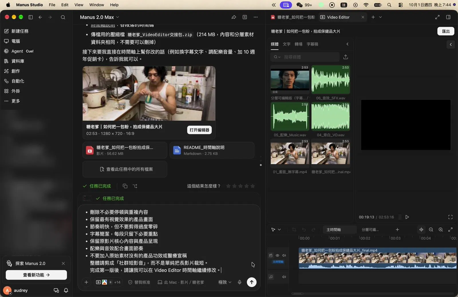Image resolution: width=458 pixels, height=297 pixels.
Task: Click the branch icon next to the copy icon
Action: tap(135, 186)
